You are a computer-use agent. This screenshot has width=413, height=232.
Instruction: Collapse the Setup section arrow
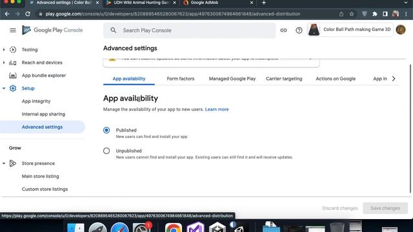point(4,88)
